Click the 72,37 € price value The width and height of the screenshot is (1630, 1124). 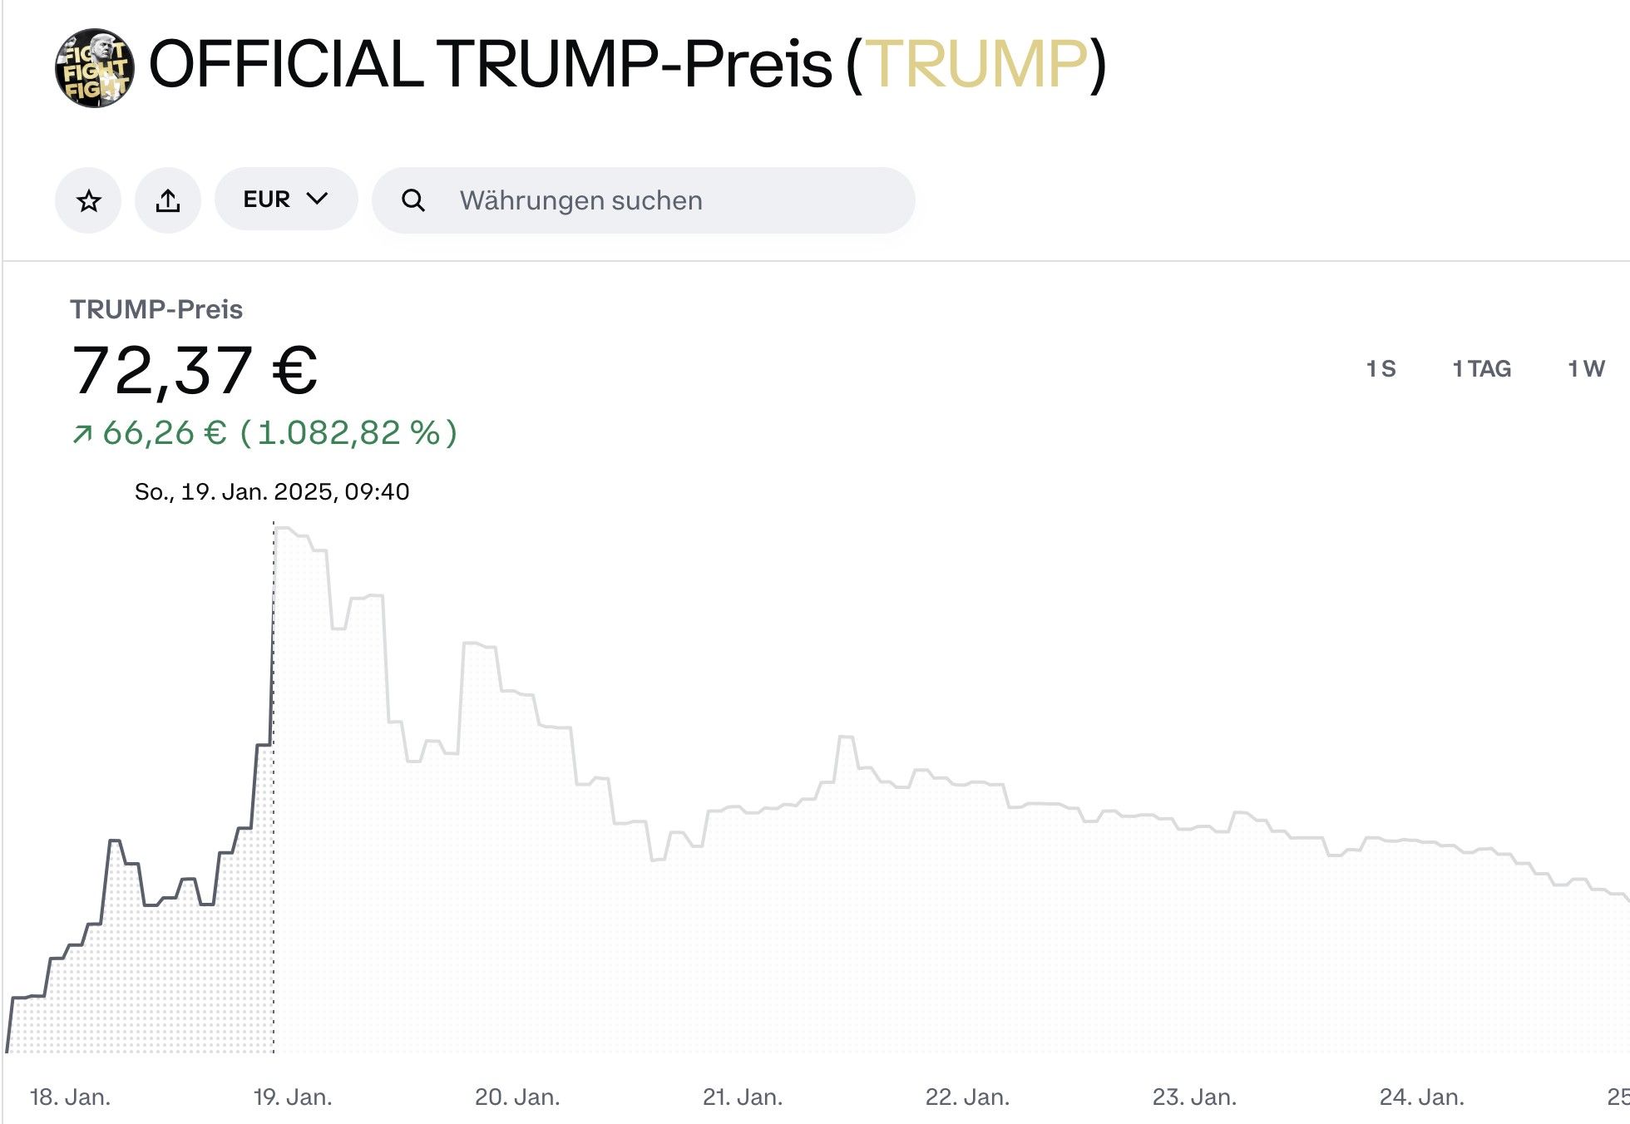click(x=195, y=370)
